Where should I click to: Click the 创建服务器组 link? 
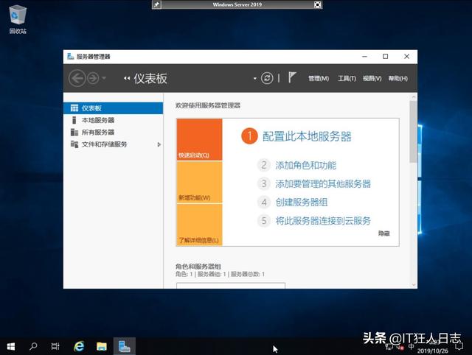tap(302, 203)
